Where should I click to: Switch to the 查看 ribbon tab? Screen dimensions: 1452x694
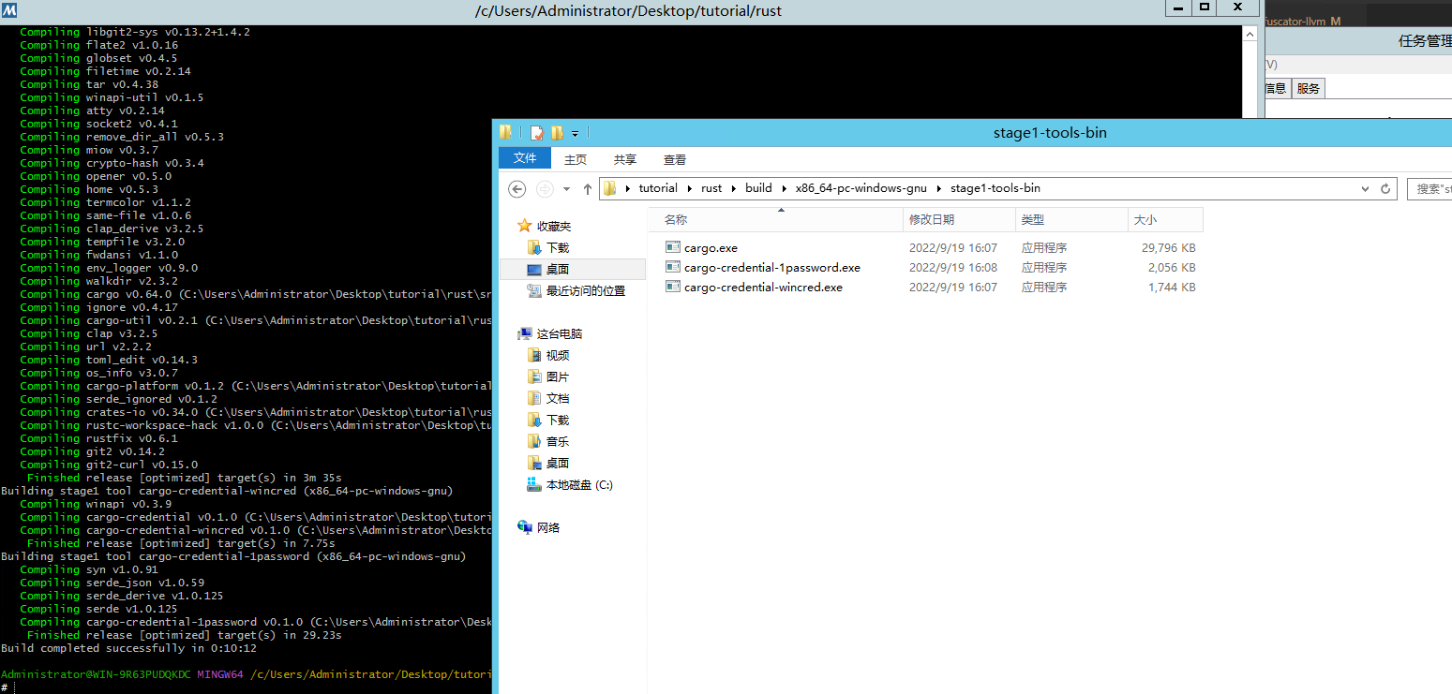(674, 159)
